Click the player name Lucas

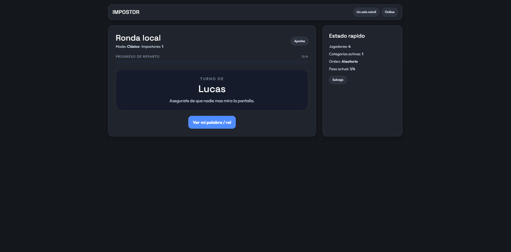(x=212, y=89)
